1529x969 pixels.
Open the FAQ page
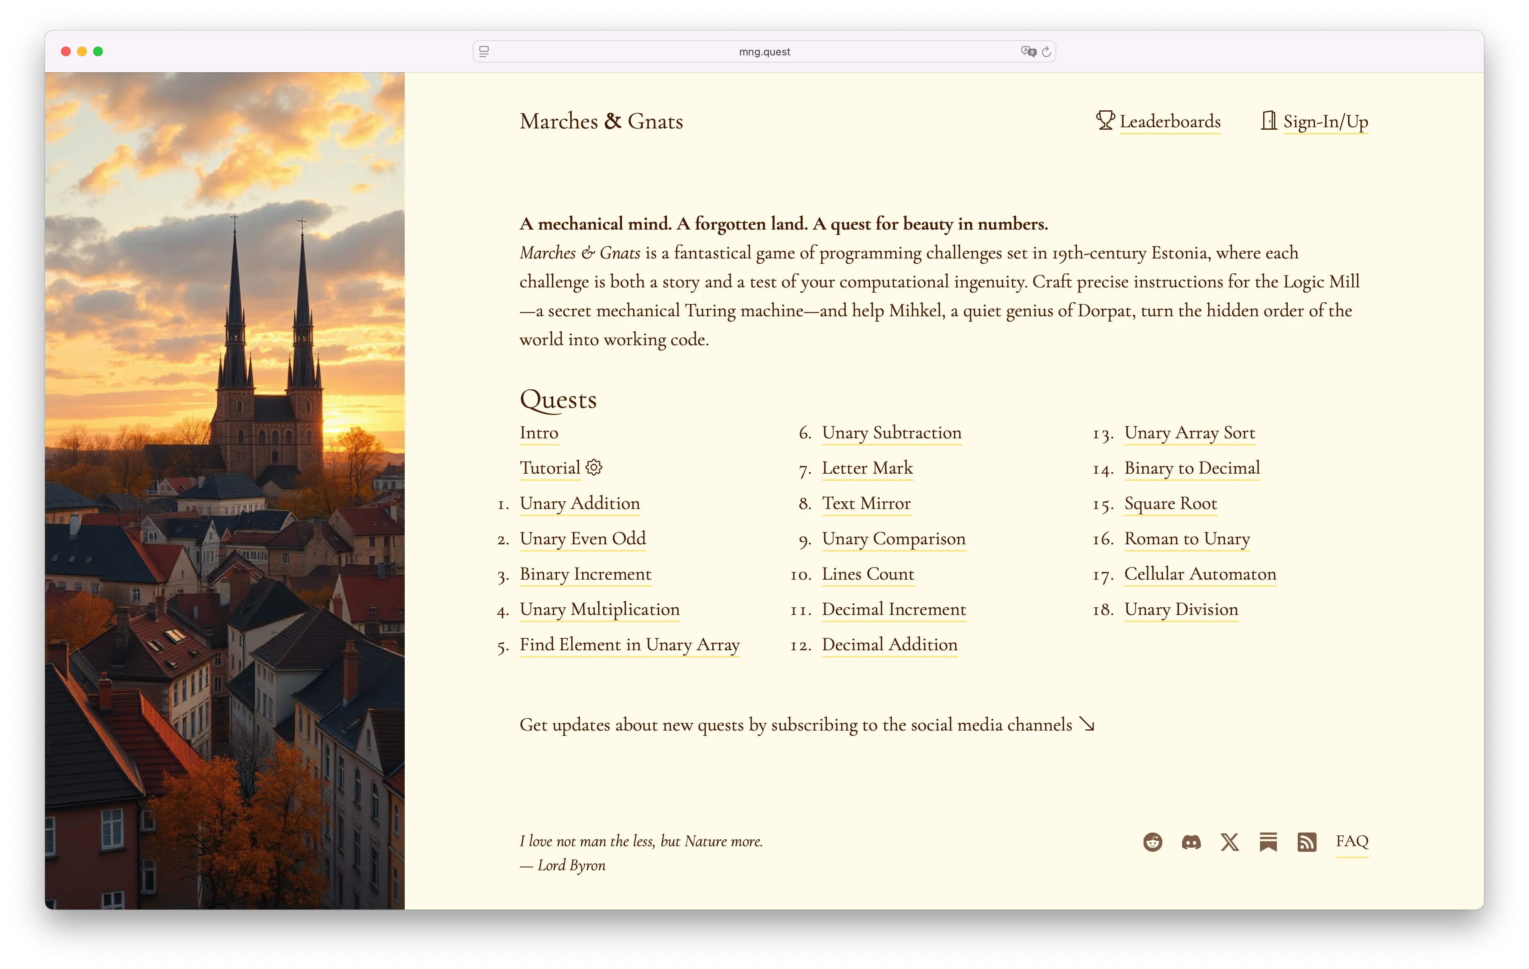(1352, 842)
